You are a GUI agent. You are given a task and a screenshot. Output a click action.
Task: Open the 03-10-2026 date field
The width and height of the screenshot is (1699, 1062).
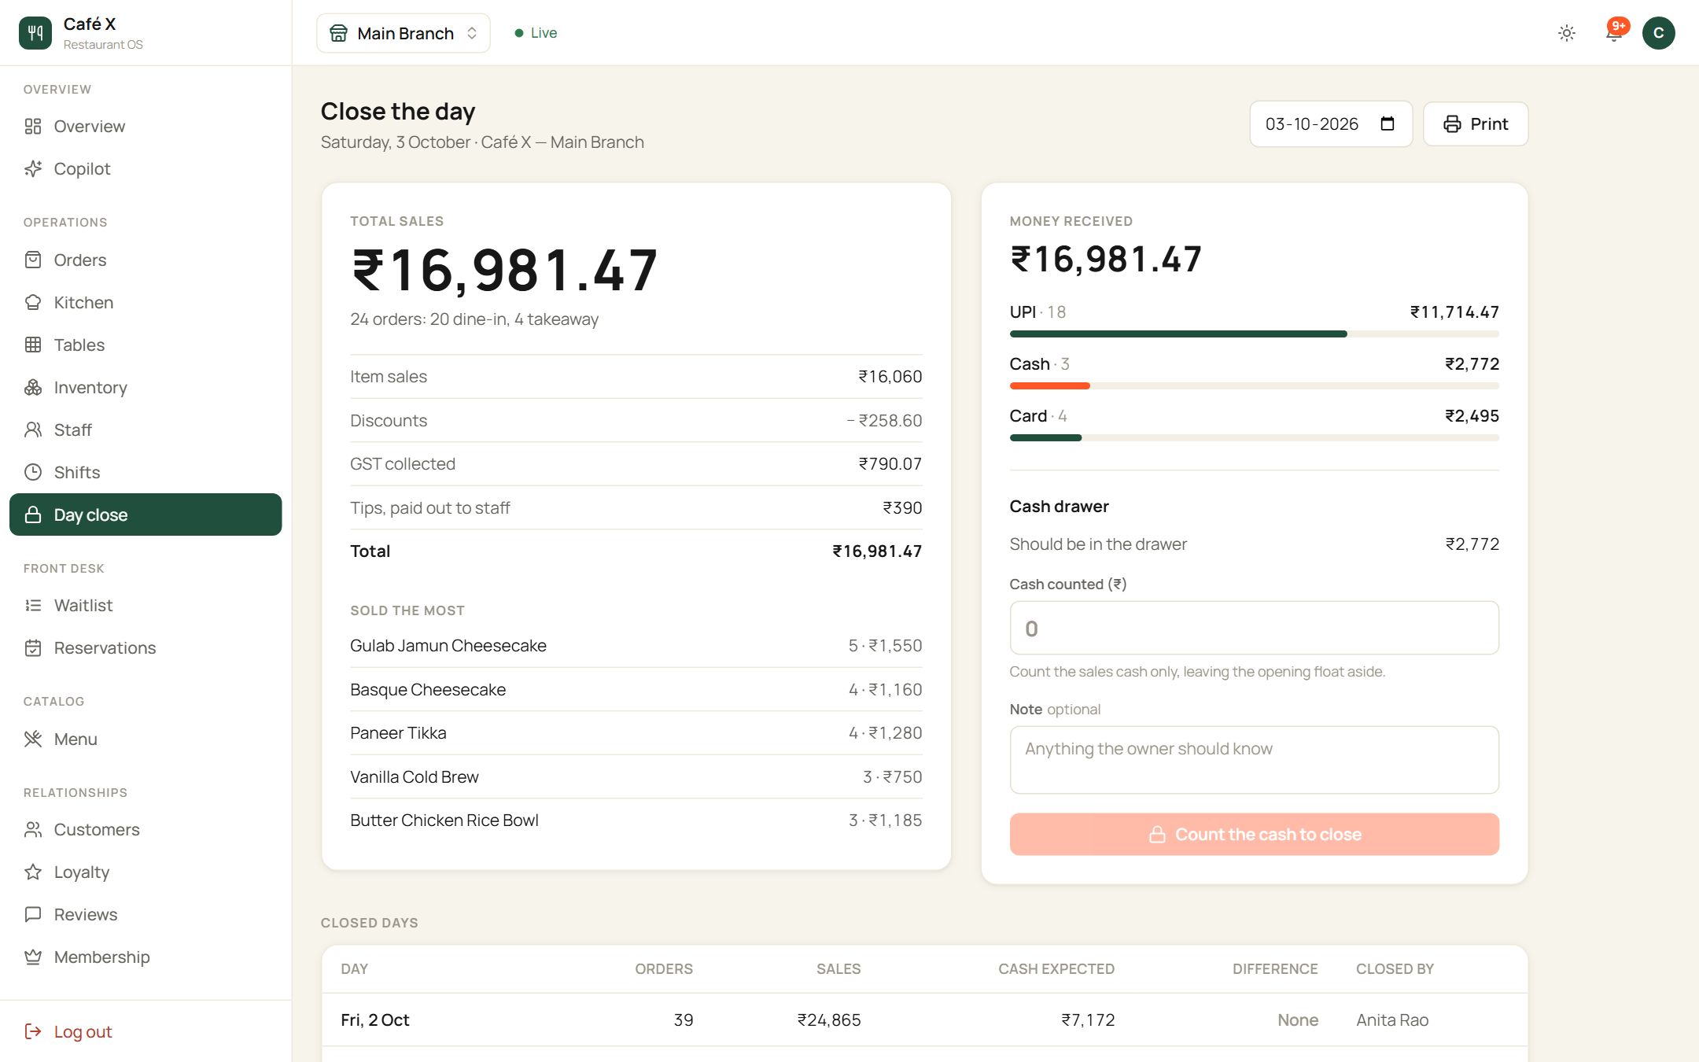point(1331,124)
